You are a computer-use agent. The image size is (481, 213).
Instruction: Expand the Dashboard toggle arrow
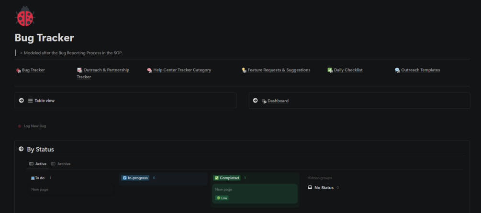click(256, 101)
